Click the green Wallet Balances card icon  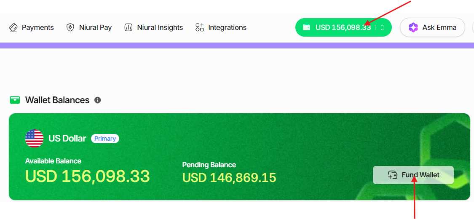pos(15,100)
